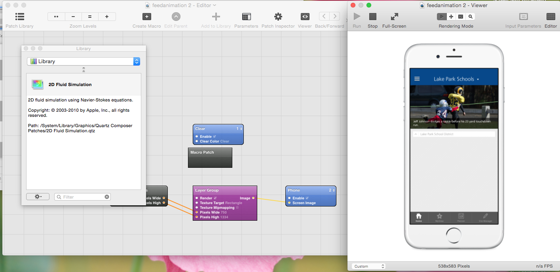
Task: Tap the Home tab icon in the phone app
Action: click(x=419, y=216)
